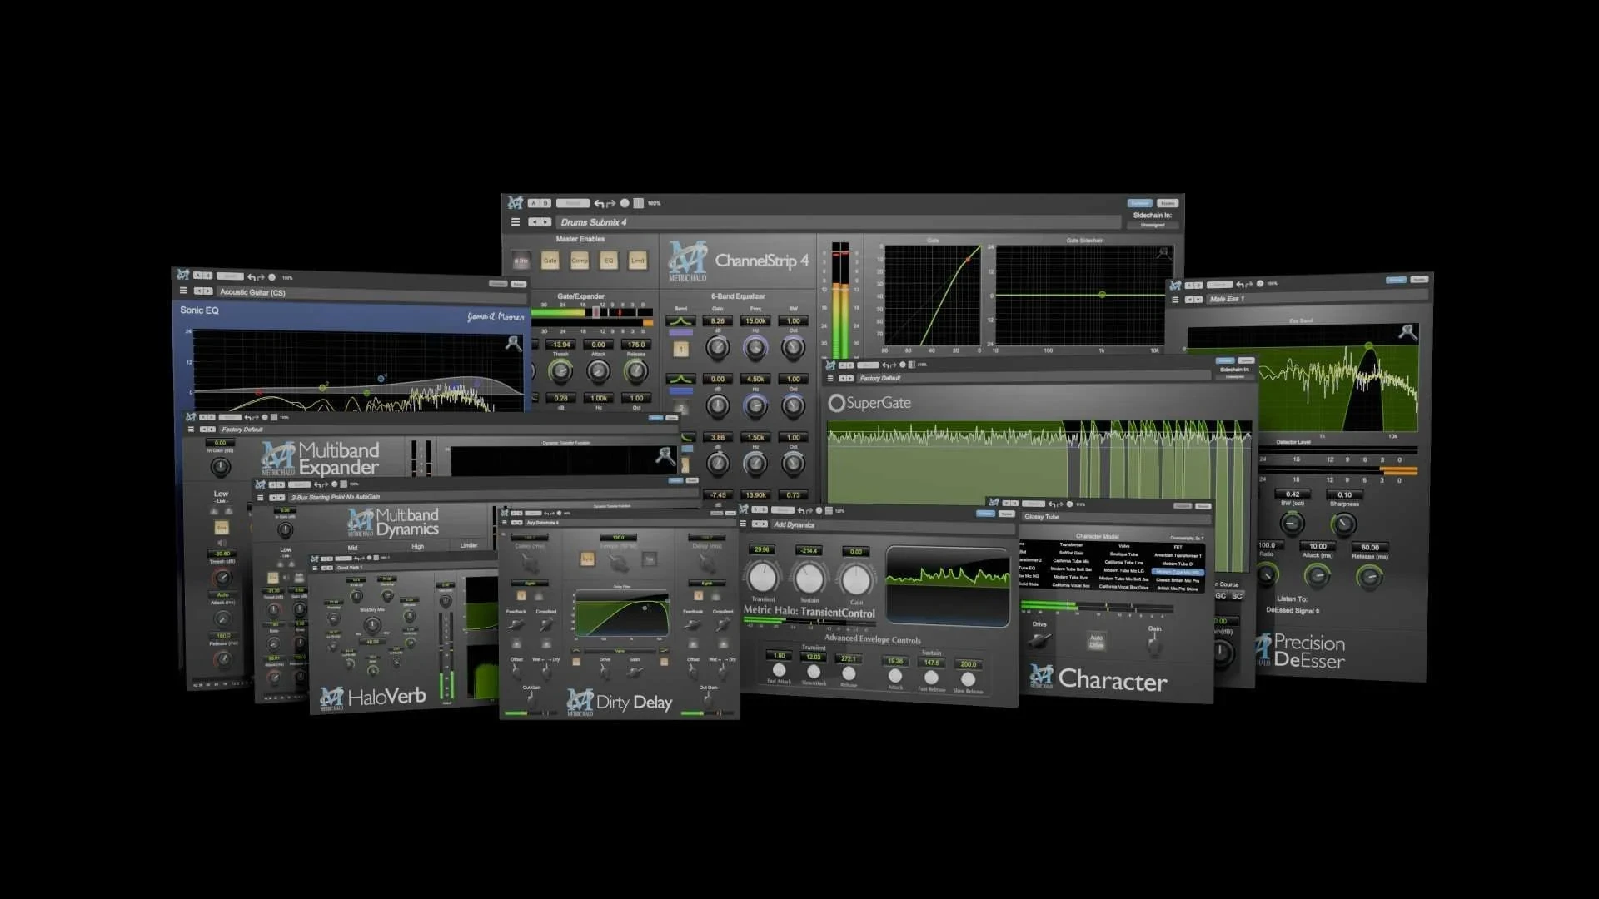Select the second EQ band shape icon in ChannelStrip
Viewport: 1599px width, 899px height.
tap(680, 380)
